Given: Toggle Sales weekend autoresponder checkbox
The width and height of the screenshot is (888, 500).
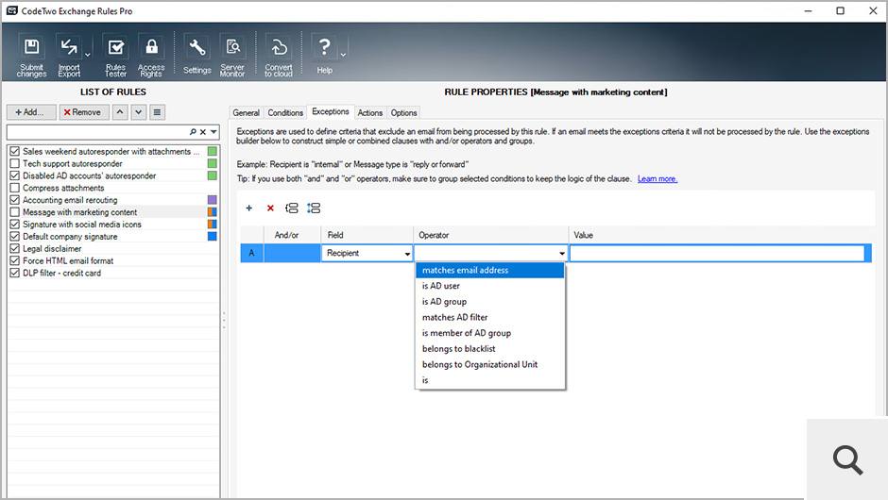Looking at the screenshot, I should point(15,151).
